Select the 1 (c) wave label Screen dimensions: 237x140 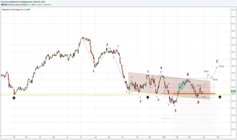(x=199, y=86)
